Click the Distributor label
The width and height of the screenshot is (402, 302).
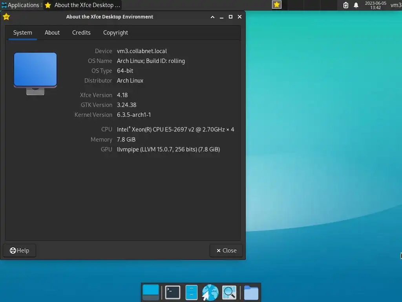coord(98,81)
